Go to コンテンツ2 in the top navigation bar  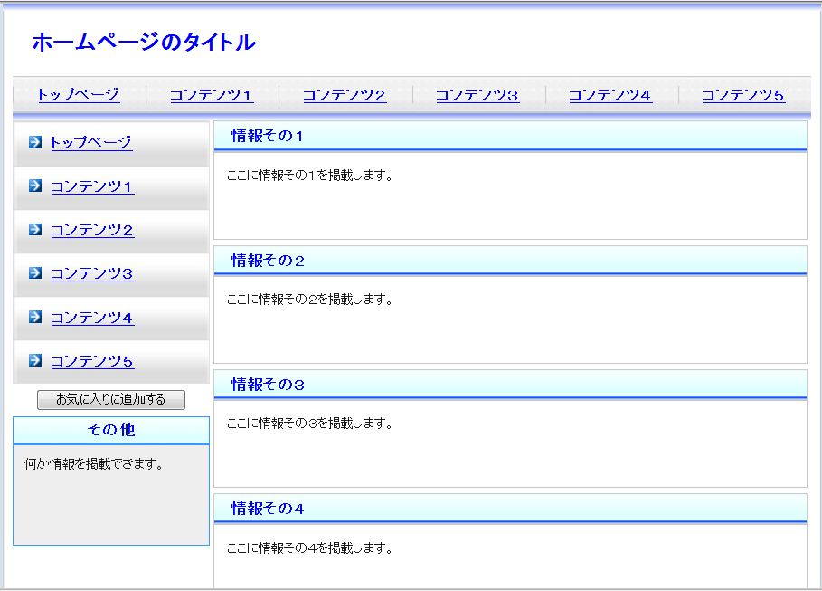pyautogui.click(x=345, y=95)
